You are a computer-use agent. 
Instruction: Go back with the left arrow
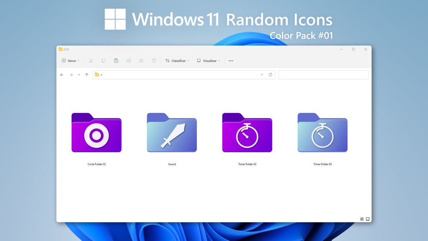click(62, 74)
